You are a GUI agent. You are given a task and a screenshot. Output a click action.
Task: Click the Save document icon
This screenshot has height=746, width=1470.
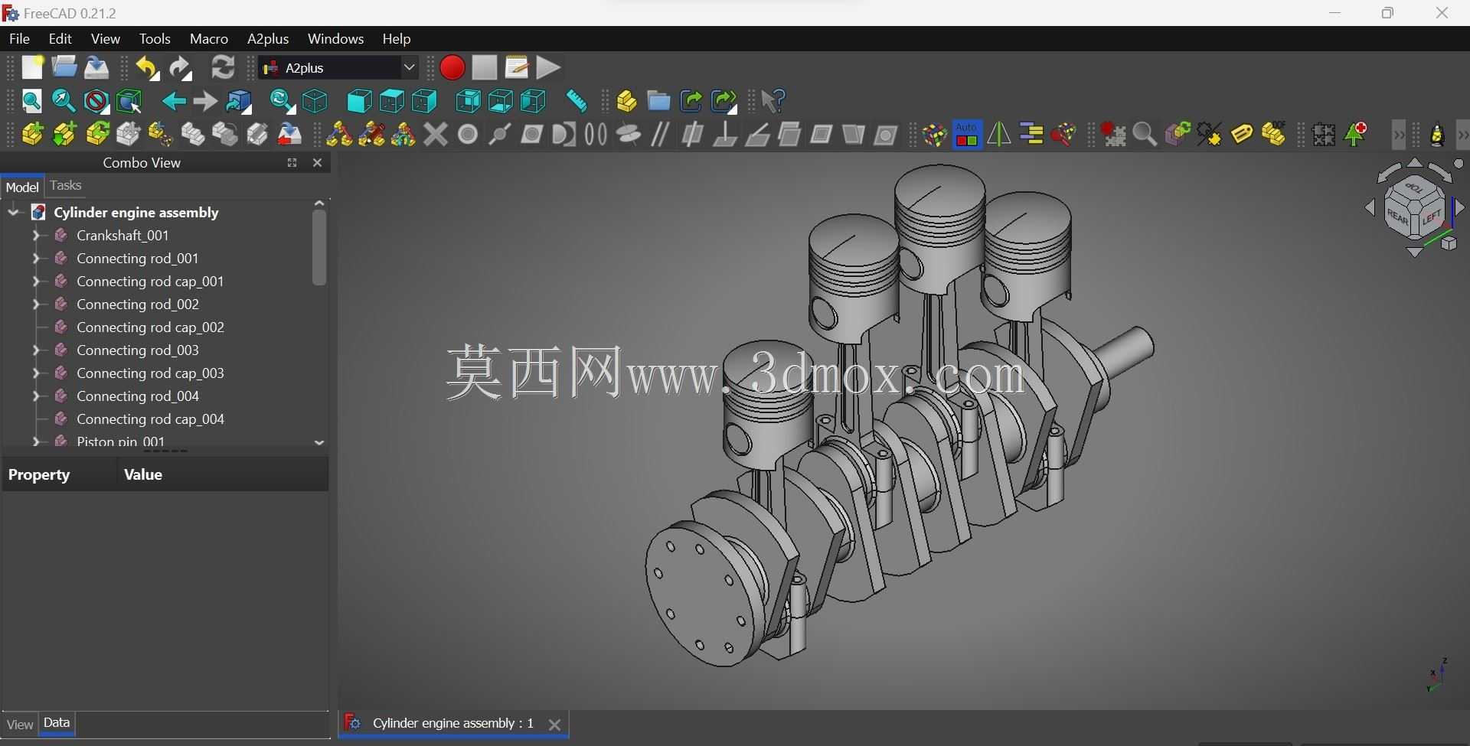click(x=96, y=68)
